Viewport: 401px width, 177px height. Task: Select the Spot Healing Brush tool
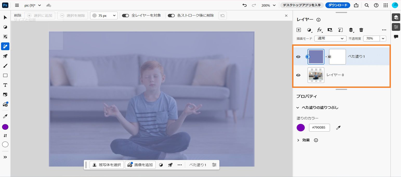click(x=5, y=46)
